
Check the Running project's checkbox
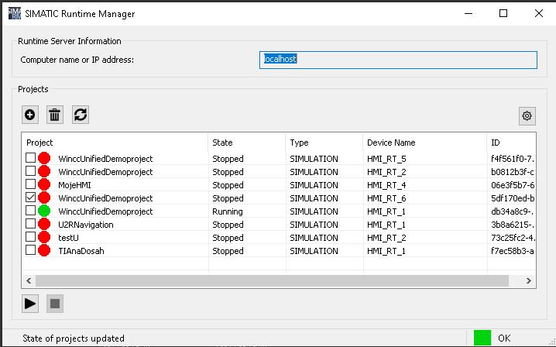point(31,210)
